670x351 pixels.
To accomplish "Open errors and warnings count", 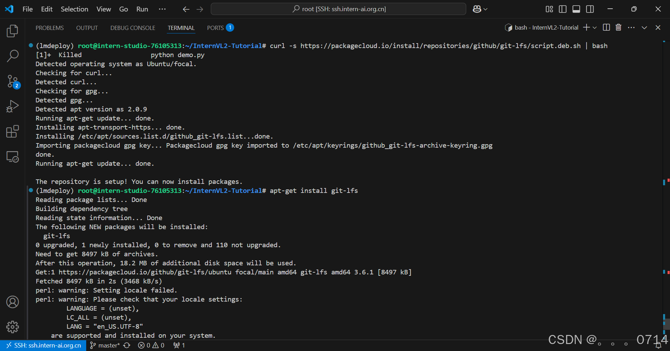I will 151,345.
